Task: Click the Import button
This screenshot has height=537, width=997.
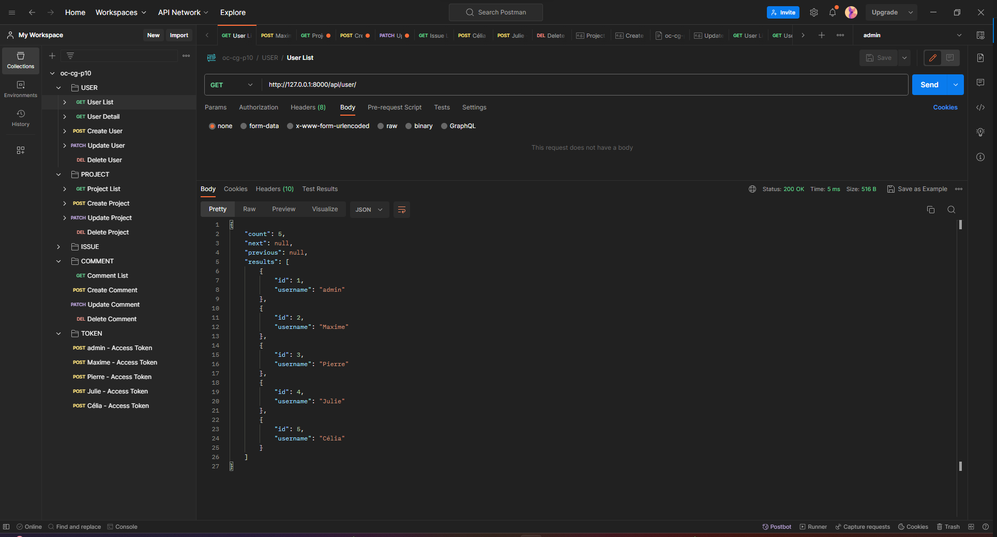Action: (x=179, y=35)
